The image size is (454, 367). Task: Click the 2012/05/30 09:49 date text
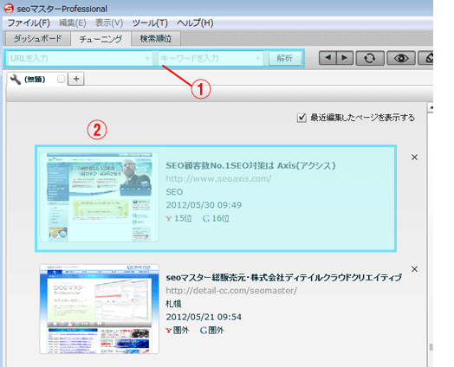tap(204, 205)
